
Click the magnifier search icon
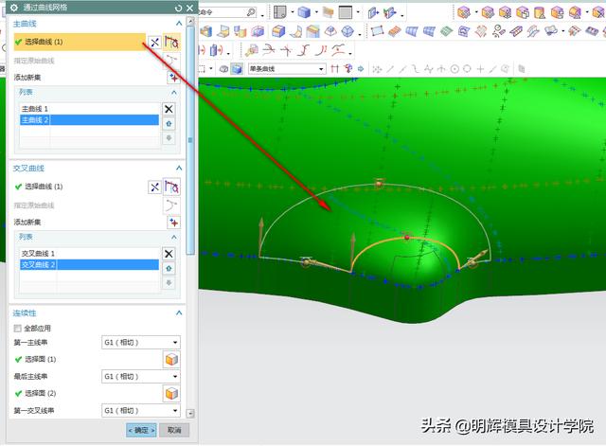[x=251, y=12]
